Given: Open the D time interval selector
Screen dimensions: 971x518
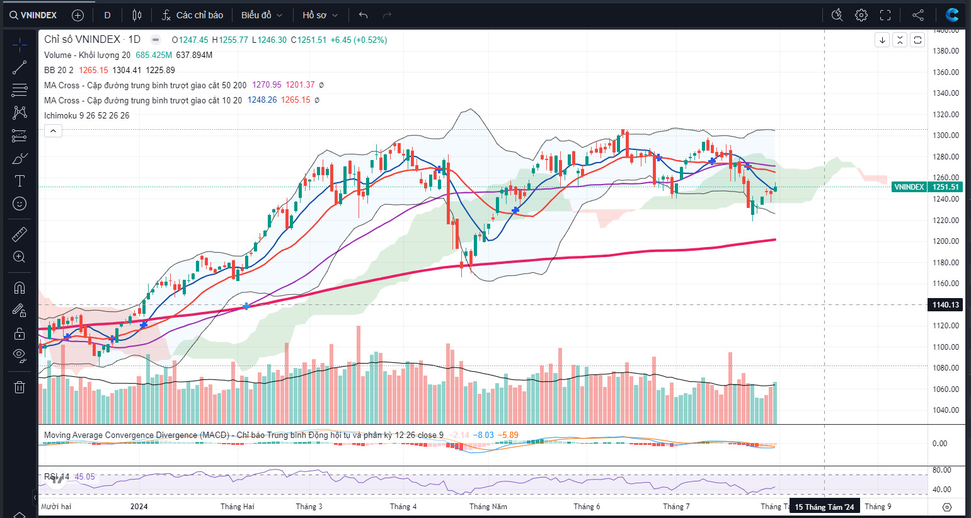Looking at the screenshot, I should click(107, 15).
